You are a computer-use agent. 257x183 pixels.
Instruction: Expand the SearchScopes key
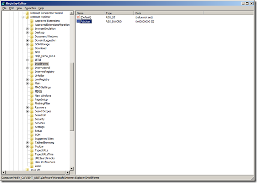[28, 111]
